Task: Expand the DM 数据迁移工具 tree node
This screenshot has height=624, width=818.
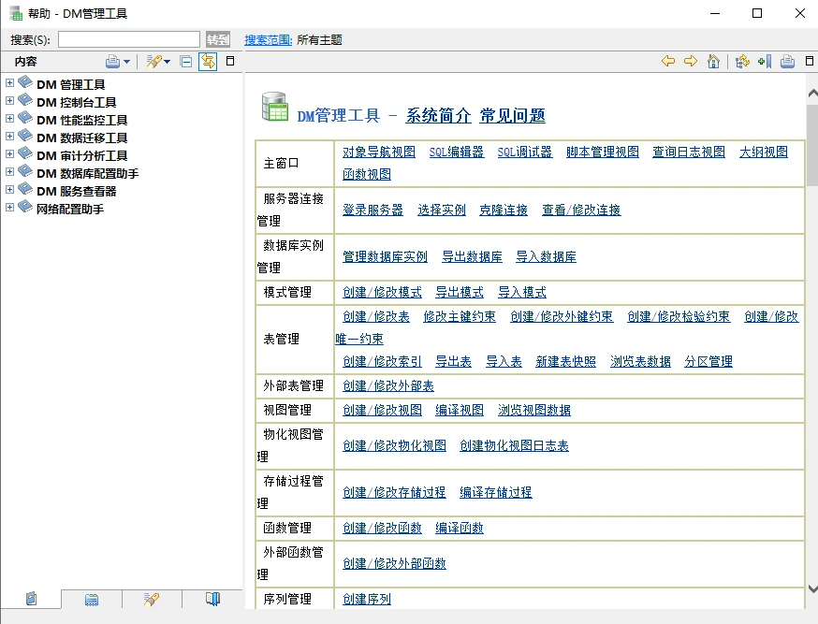Action: [9, 138]
